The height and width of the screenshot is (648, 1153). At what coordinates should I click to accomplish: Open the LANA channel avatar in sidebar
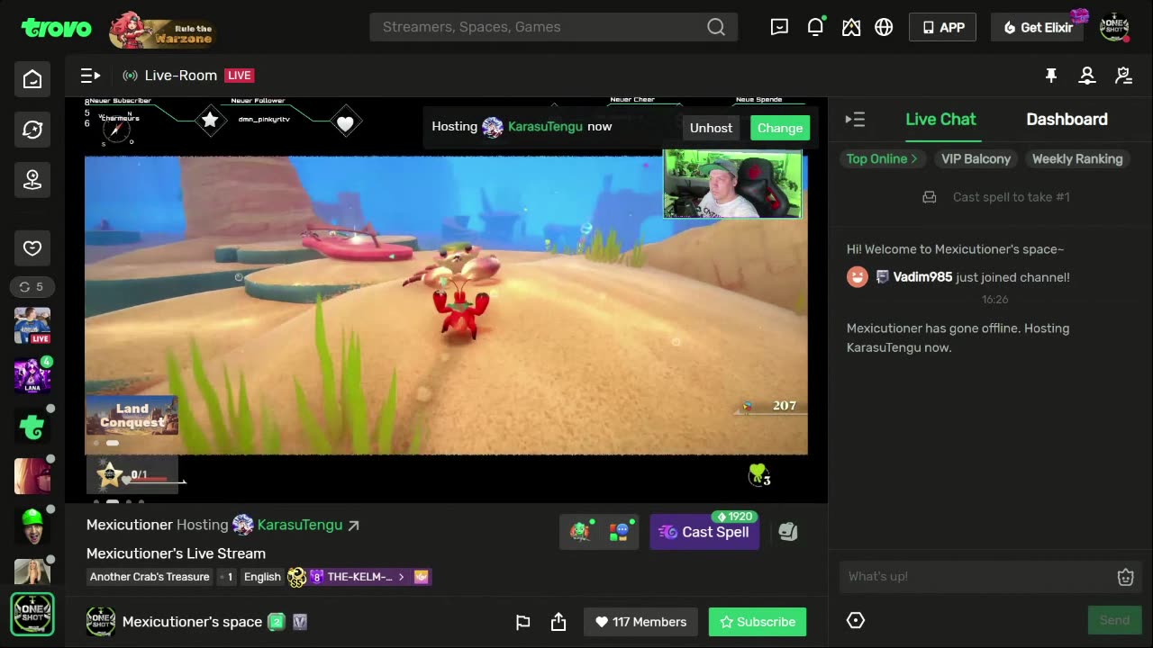tap(32, 375)
